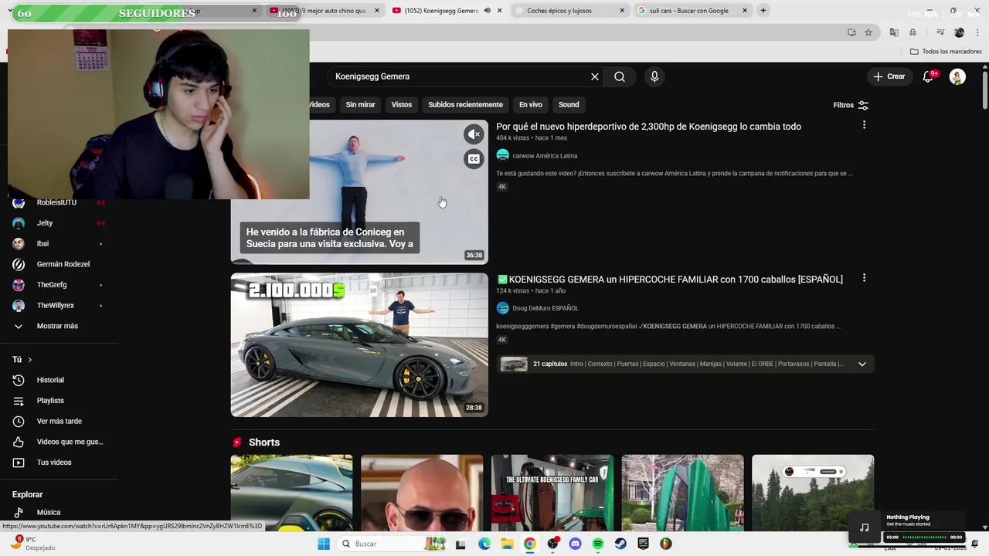
Task: Open the Google Translate icon in the toolbar
Action: pyautogui.click(x=894, y=32)
